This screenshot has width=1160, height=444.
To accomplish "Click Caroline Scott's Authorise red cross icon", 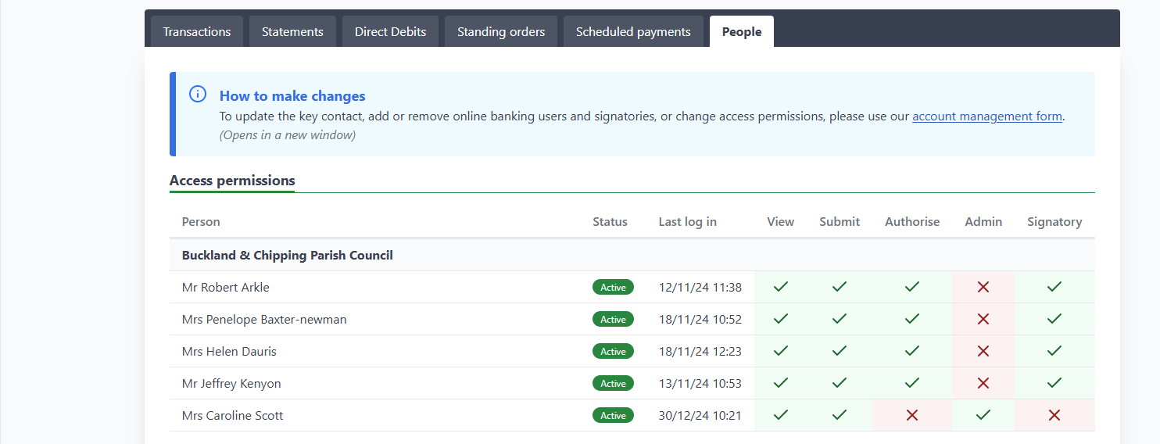I will point(911,415).
